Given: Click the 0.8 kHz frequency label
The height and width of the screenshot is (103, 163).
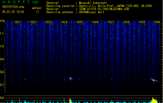Looking at the screenshot, I should [2, 72].
